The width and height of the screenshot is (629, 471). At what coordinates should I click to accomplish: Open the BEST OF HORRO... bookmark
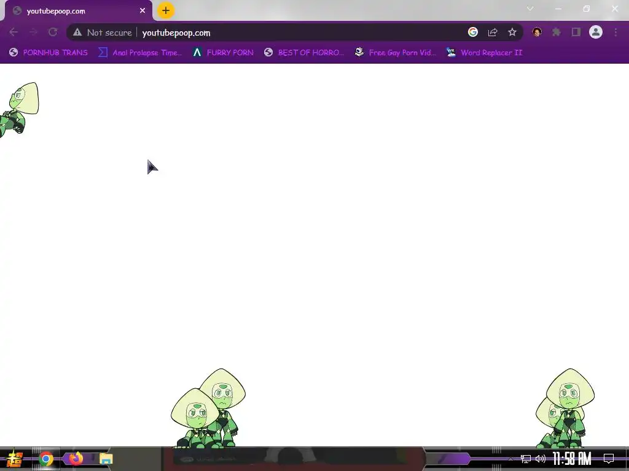303,53
